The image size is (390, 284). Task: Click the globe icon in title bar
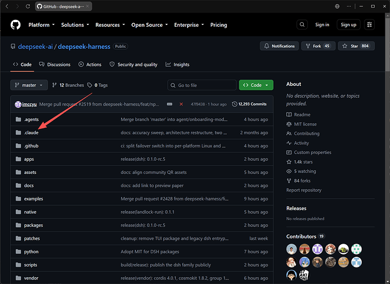pyautogui.click(x=337, y=6)
